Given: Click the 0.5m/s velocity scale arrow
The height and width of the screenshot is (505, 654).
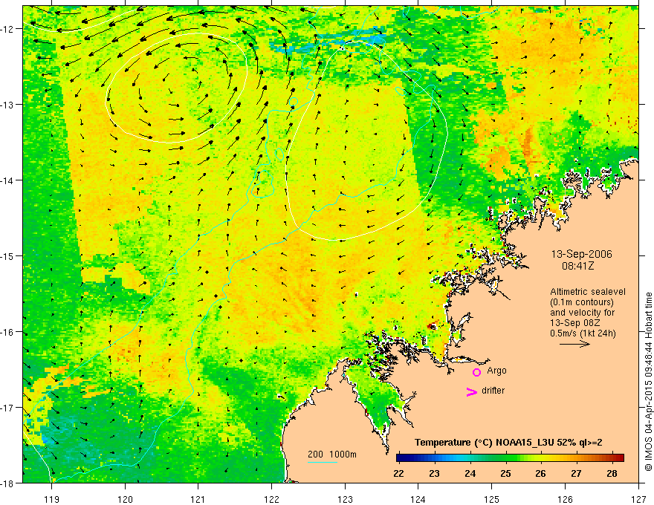Looking at the screenshot, I should (x=574, y=344).
